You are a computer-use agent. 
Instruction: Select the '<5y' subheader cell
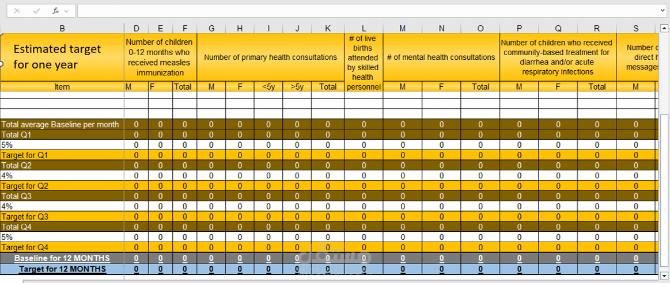pyautogui.click(x=268, y=87)
